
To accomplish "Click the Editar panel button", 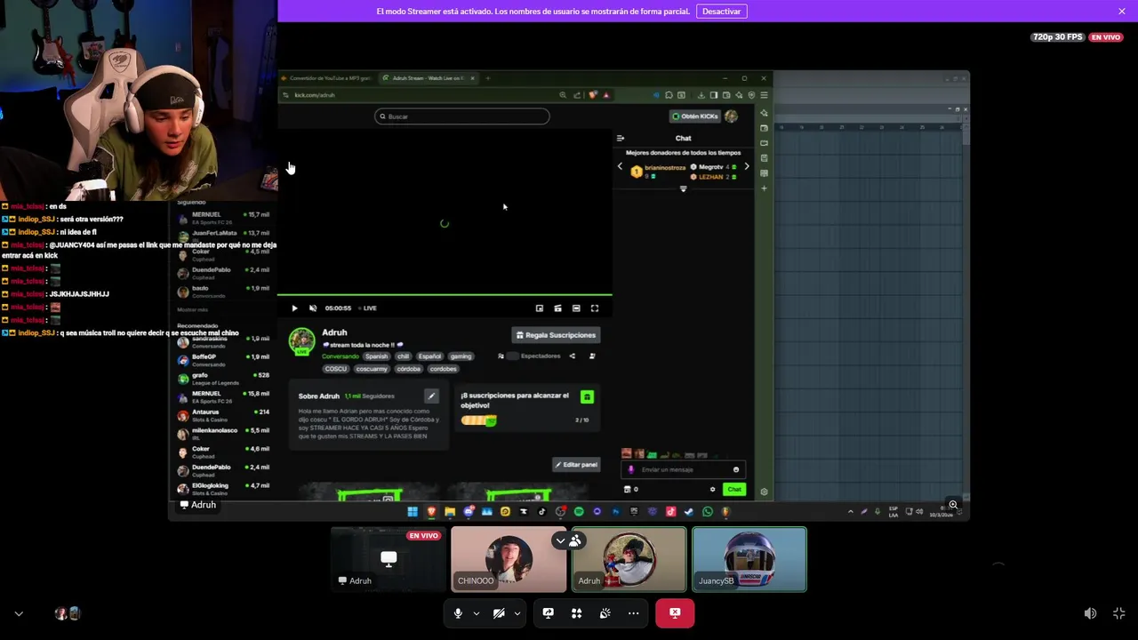I will (x=576, y=465).
